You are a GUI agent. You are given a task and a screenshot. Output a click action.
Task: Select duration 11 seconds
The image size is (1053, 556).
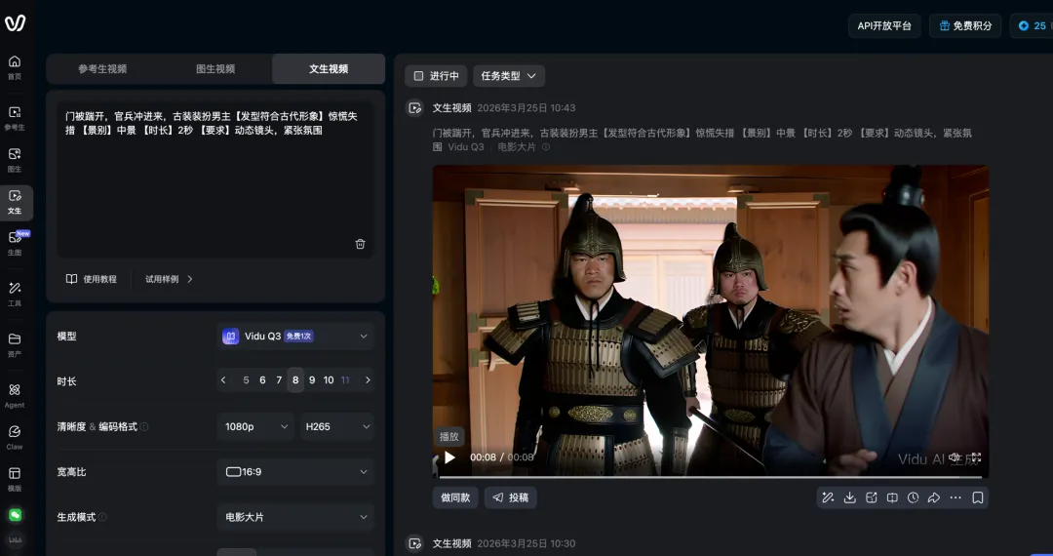(345, 380)
